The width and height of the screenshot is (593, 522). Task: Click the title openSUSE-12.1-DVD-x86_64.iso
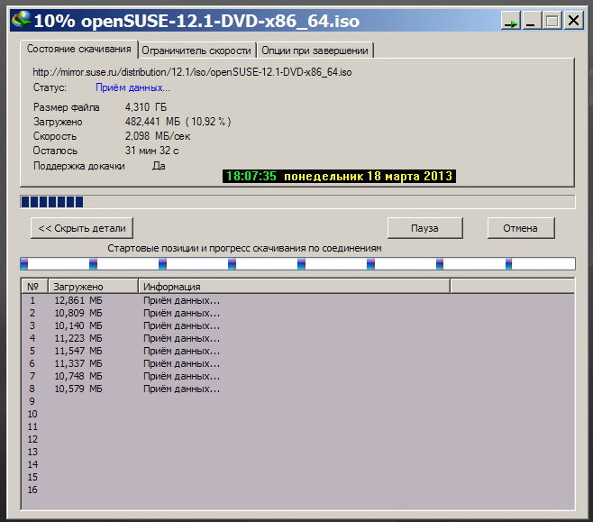[220, 21]
